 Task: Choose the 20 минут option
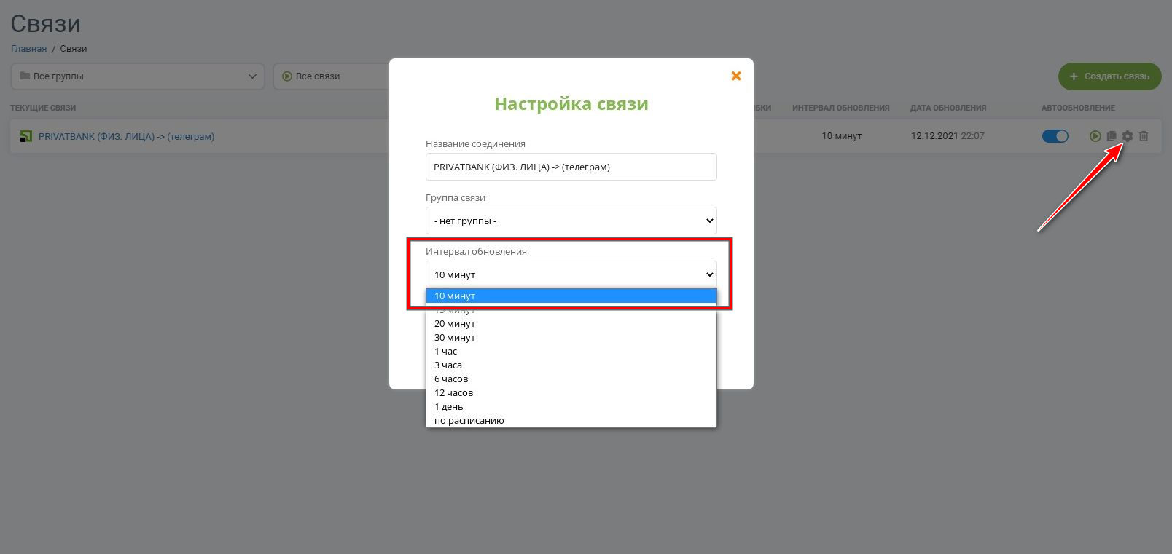click(571, 323)
